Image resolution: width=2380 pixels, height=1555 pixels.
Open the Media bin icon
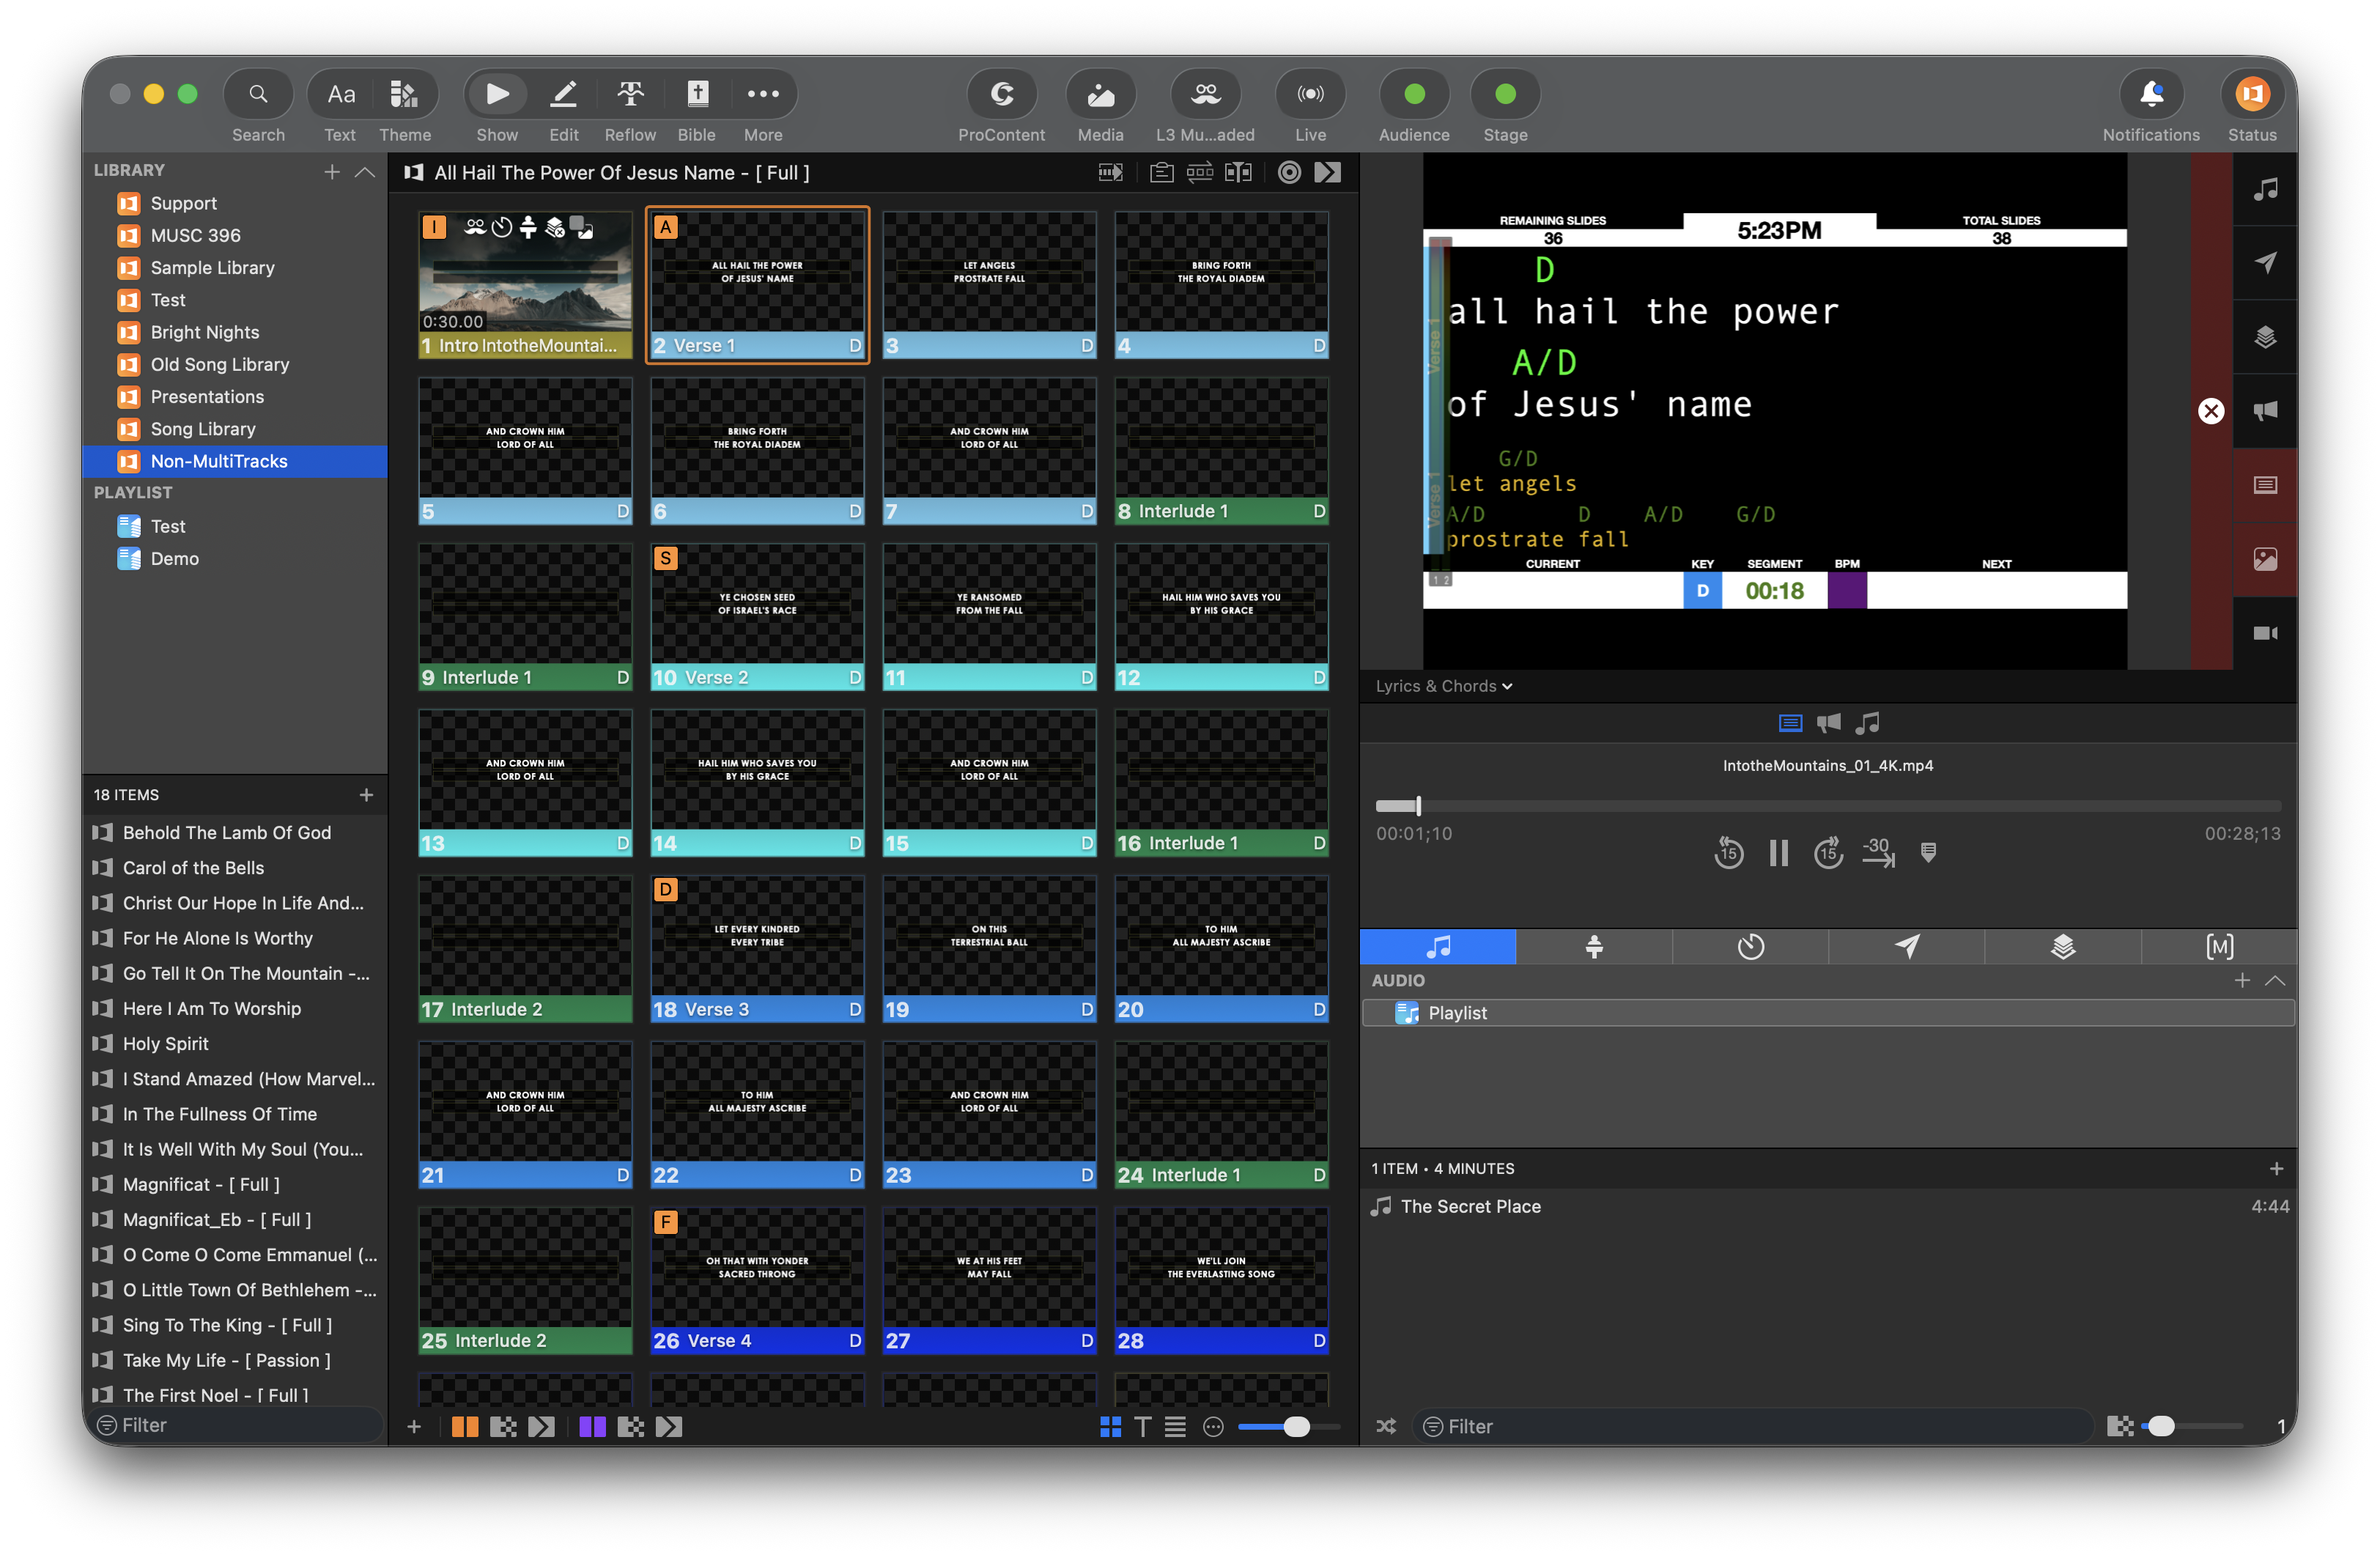tap(1100, 94)
